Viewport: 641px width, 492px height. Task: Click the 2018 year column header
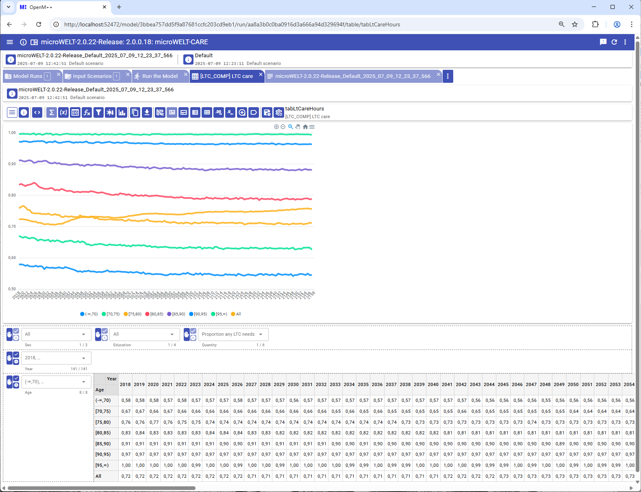pos(125,384)
